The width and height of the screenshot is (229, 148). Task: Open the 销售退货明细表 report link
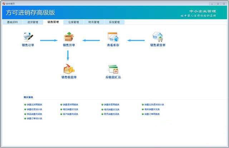(69, 104)
